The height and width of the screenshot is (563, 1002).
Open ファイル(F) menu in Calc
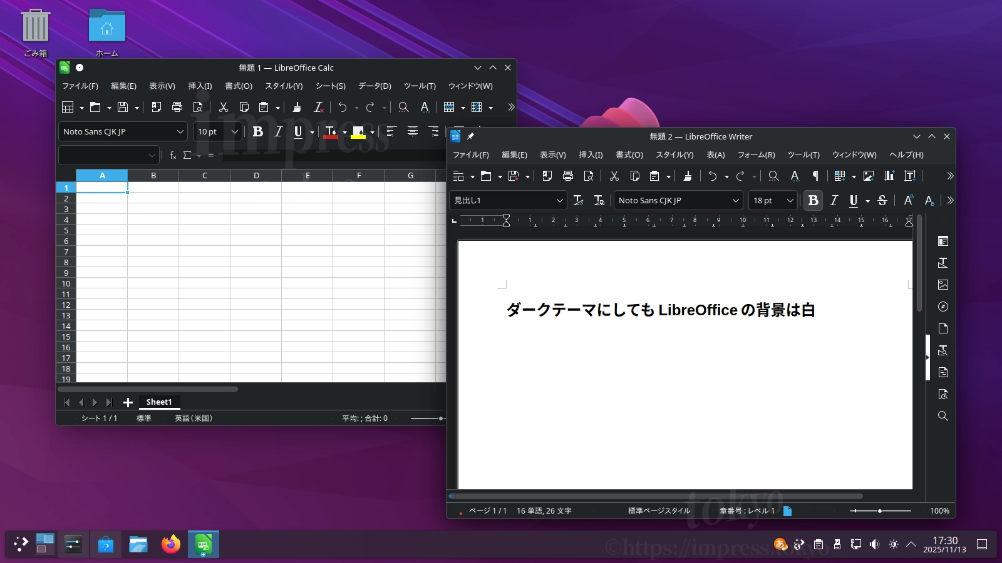(80, 86)
